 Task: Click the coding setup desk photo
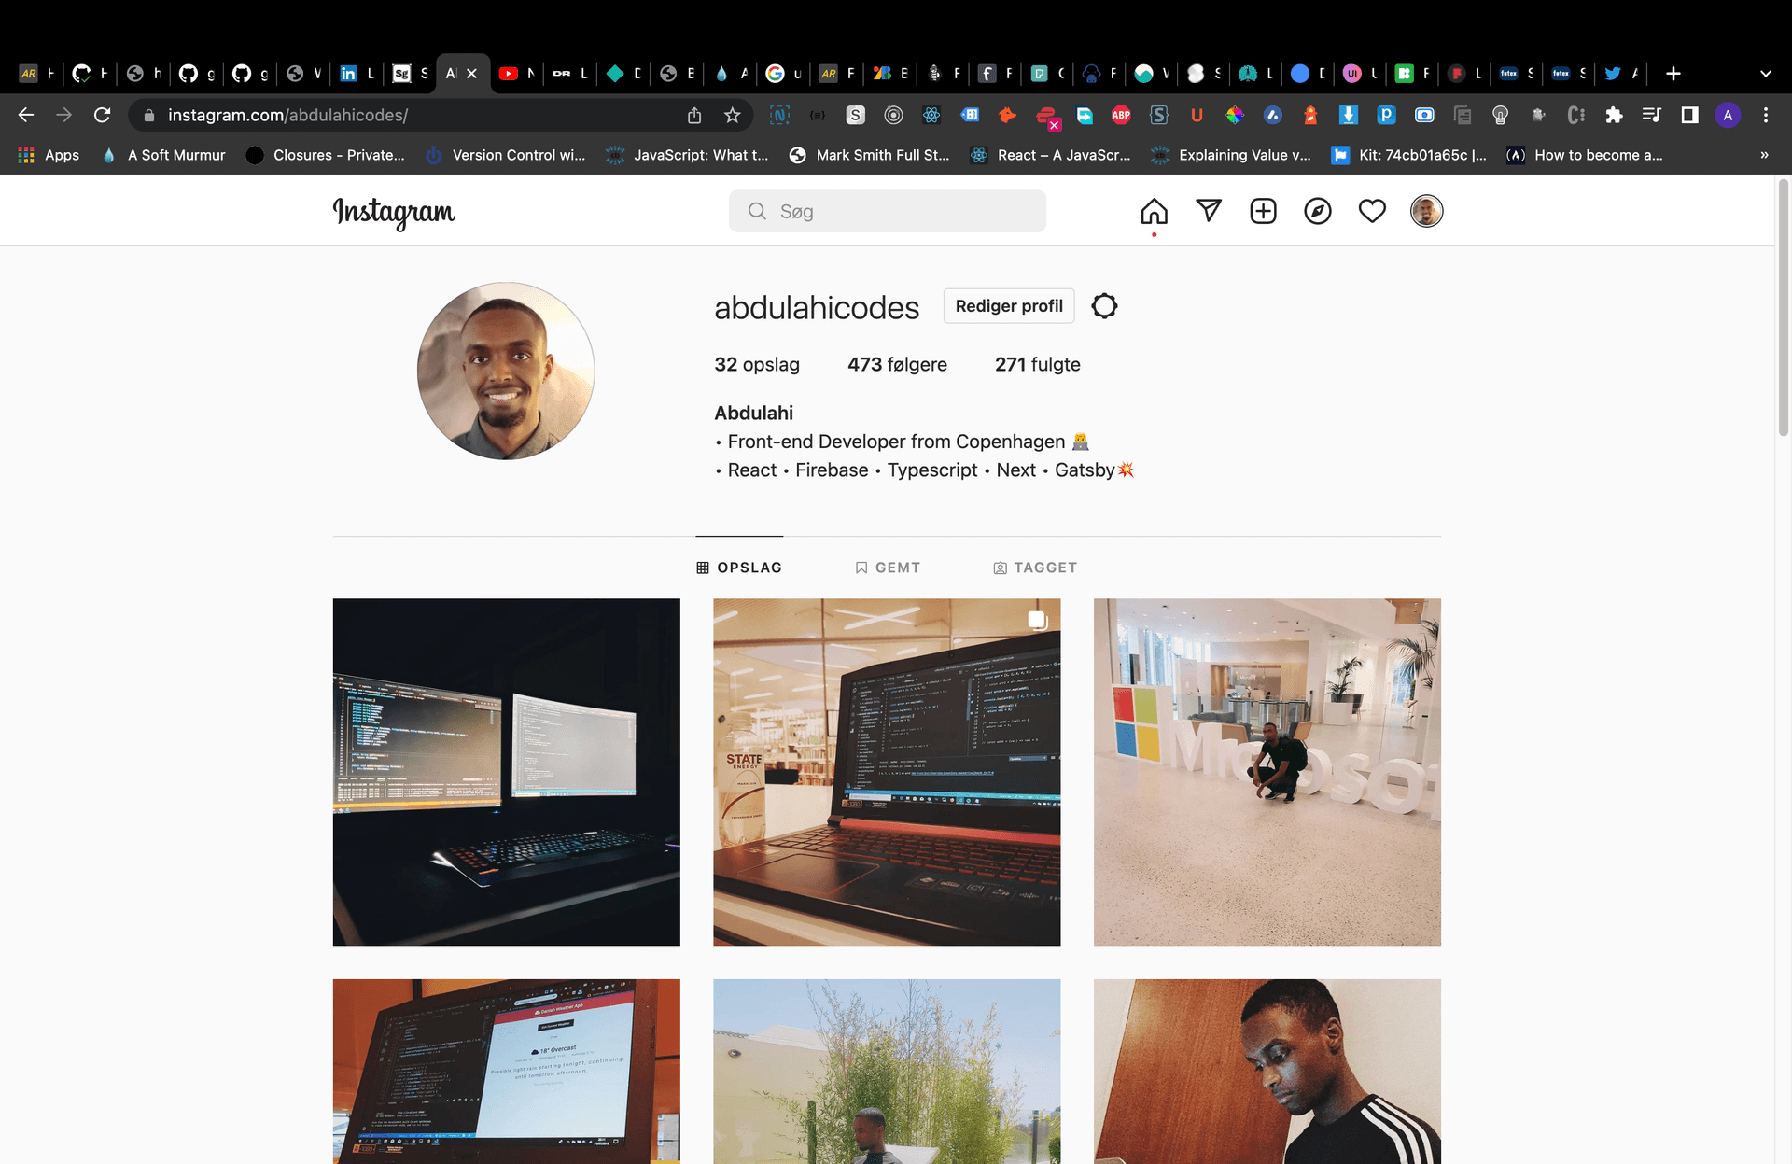click(x=506, y=771)
